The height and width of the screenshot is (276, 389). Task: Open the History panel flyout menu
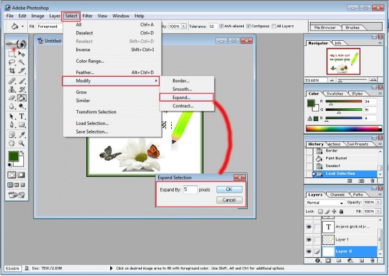[380, 144]
